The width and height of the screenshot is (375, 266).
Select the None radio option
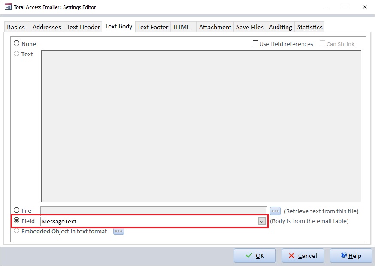coord(16,43)
